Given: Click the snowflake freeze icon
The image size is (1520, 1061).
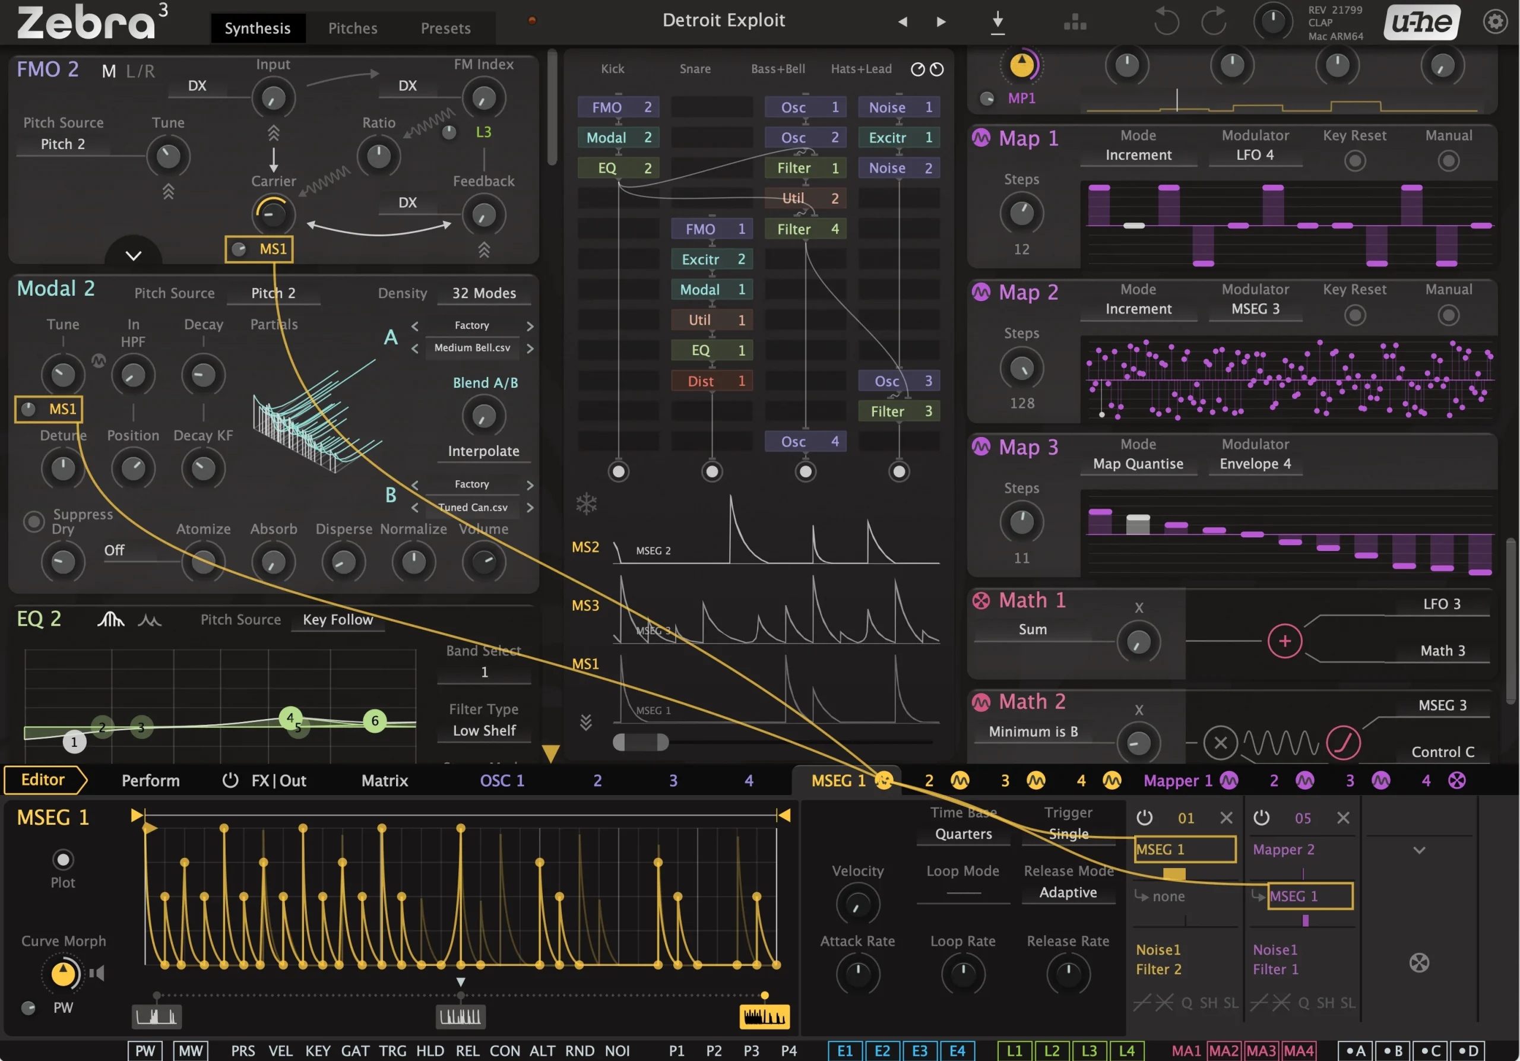Looking at the screenshot, I should pos(586,503).
